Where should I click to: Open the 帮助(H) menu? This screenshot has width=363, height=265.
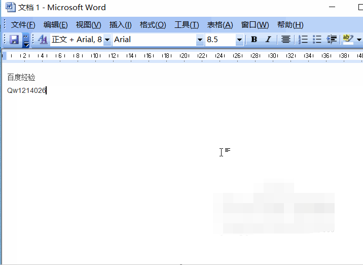pyautogui.click(x=291, y=25)
